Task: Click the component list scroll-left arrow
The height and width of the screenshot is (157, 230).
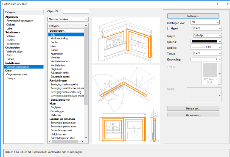Action: click(x=50, y=141)
